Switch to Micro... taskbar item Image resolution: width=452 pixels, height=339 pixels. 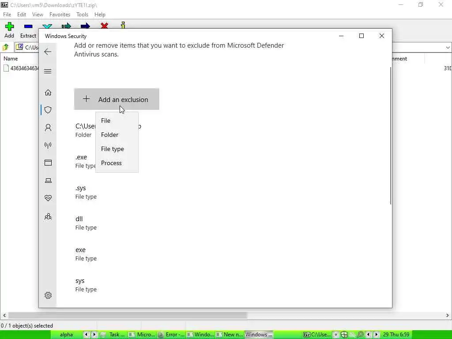(142, 335)
